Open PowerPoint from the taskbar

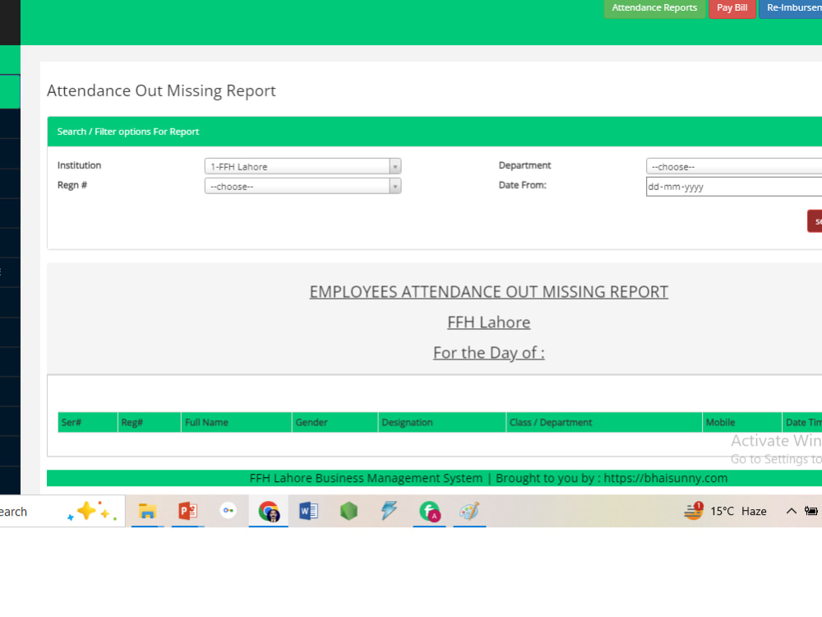[x=187, y=511]
